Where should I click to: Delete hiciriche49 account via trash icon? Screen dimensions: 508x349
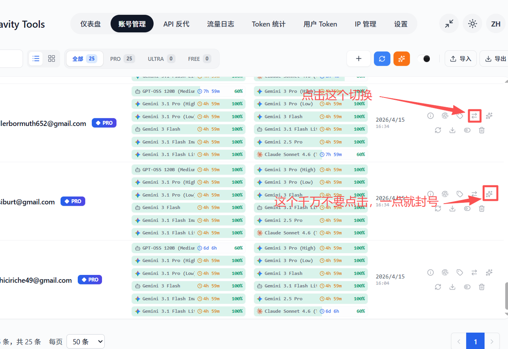point(481,287)
